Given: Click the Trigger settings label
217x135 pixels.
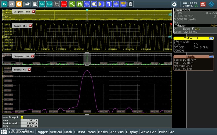Looking at the screenshot, I should click(180, 26).
